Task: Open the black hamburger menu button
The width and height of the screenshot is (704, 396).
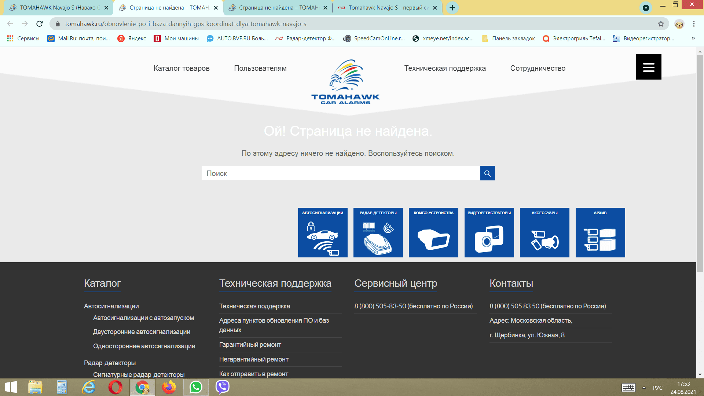Action: [648, 67]
